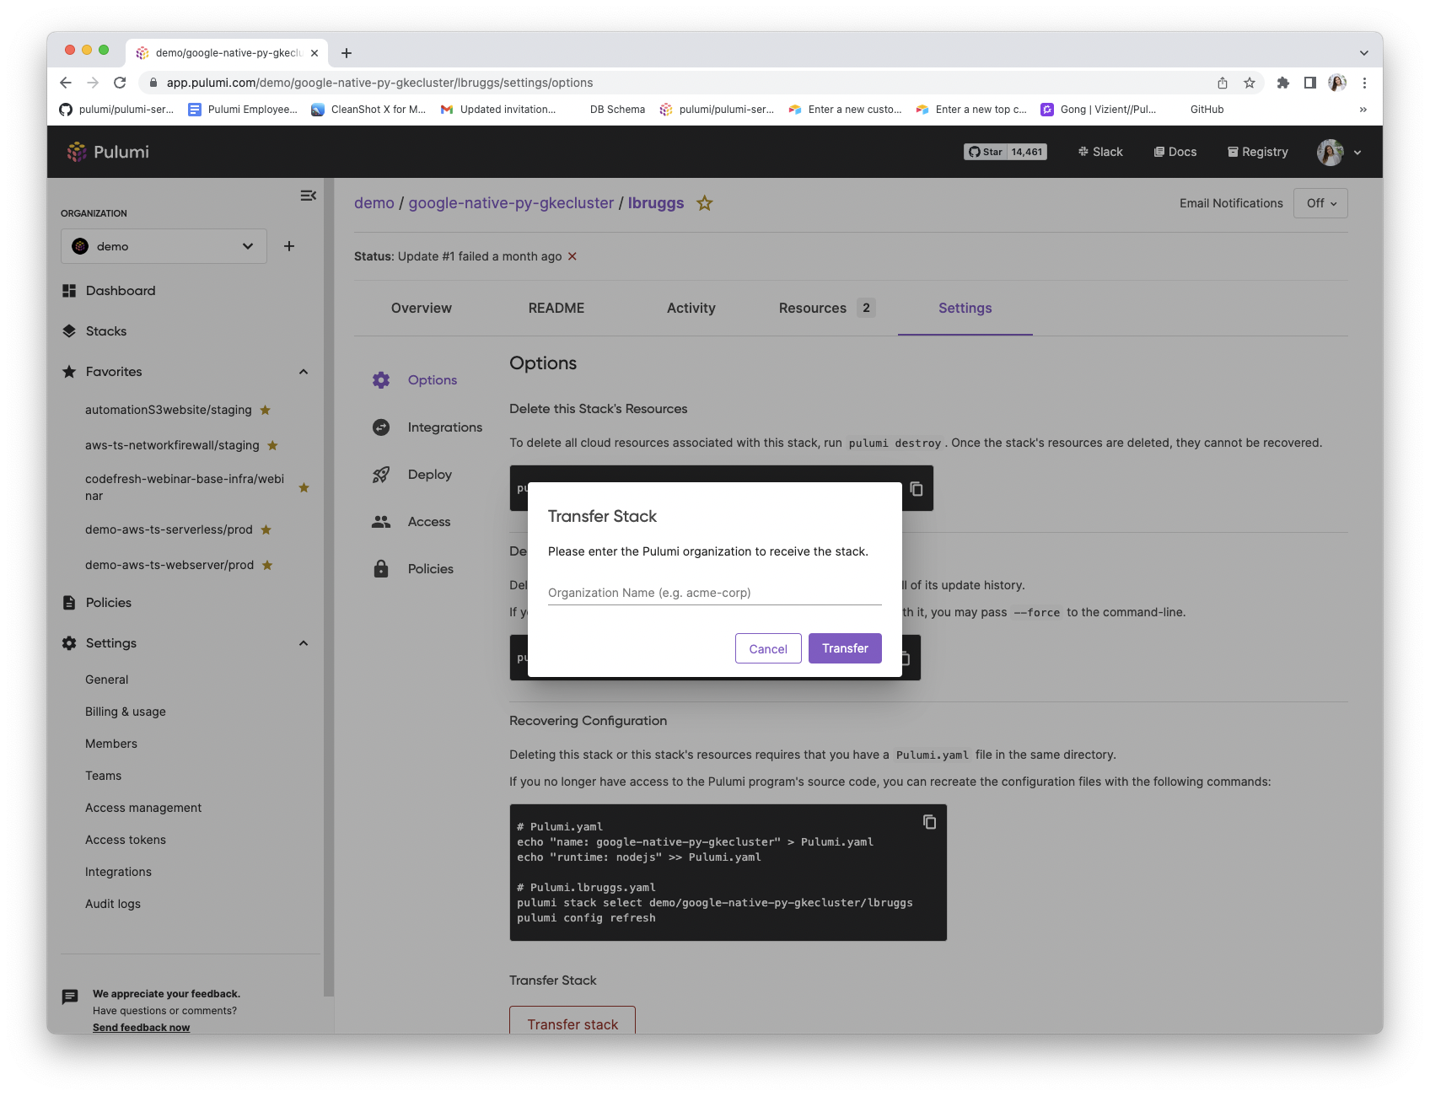Screen dimensions: 1430x1096
Task: Open Registry link in header
Action: point(1258,152)
